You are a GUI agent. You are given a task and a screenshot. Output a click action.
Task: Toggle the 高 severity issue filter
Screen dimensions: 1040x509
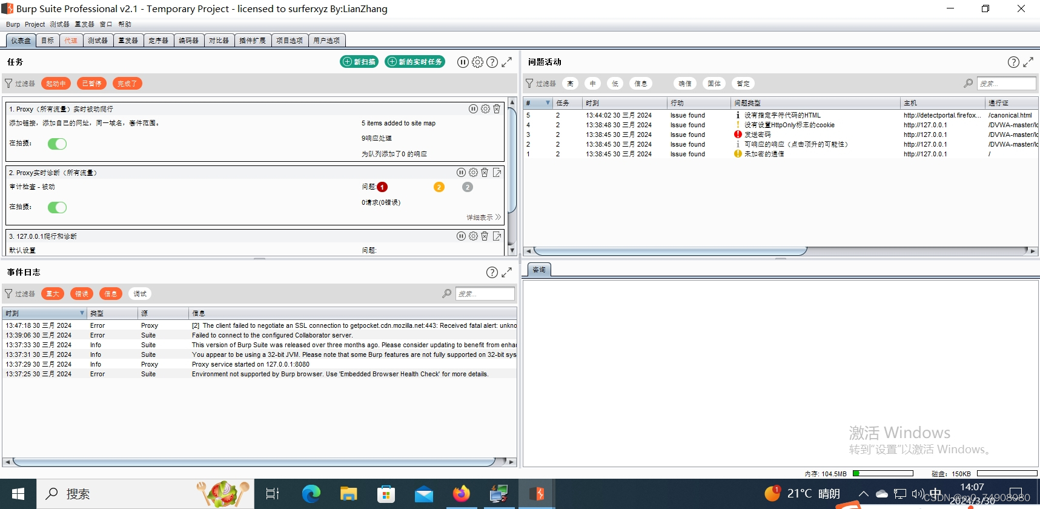coord(570,84)
